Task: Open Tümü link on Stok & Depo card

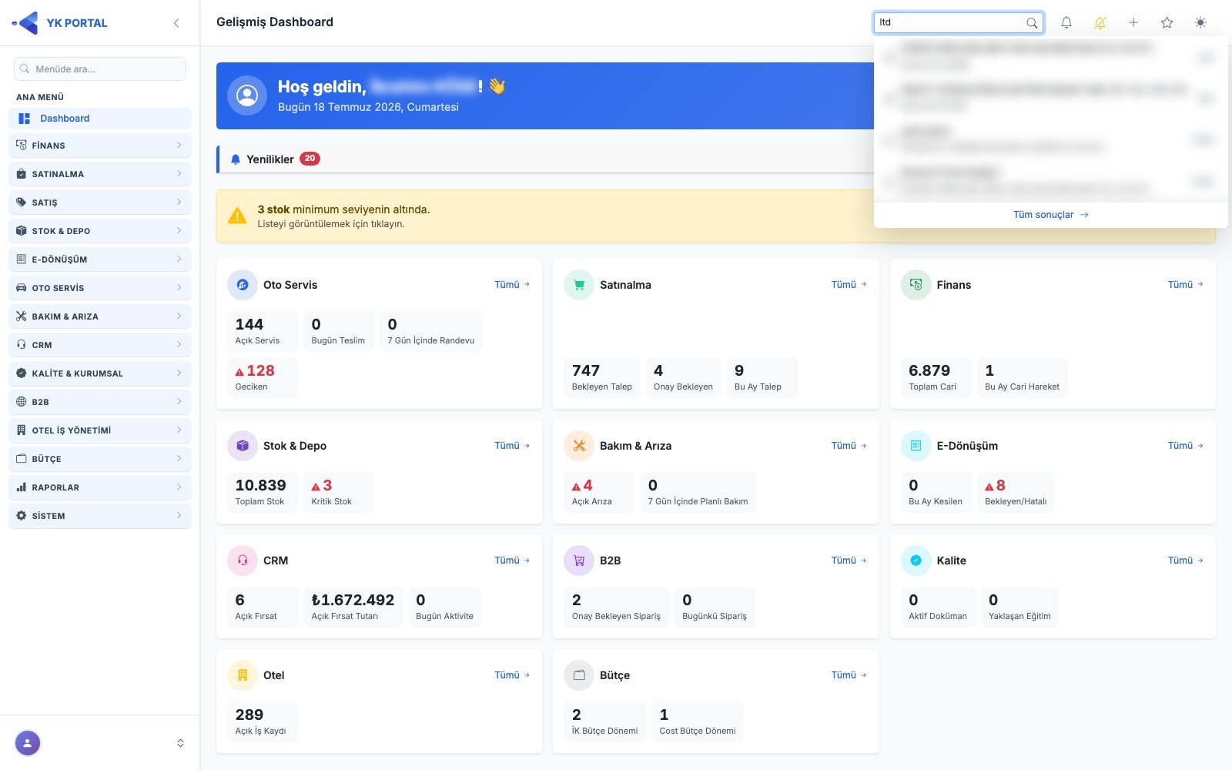Action: pyautogui.click(x=512, y=446)
